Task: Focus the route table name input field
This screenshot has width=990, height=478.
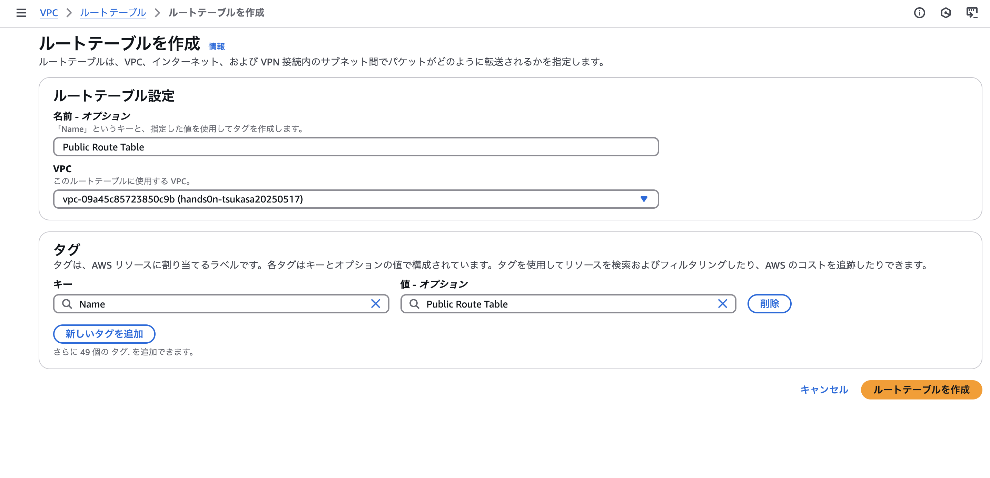Action: point(356,147)
